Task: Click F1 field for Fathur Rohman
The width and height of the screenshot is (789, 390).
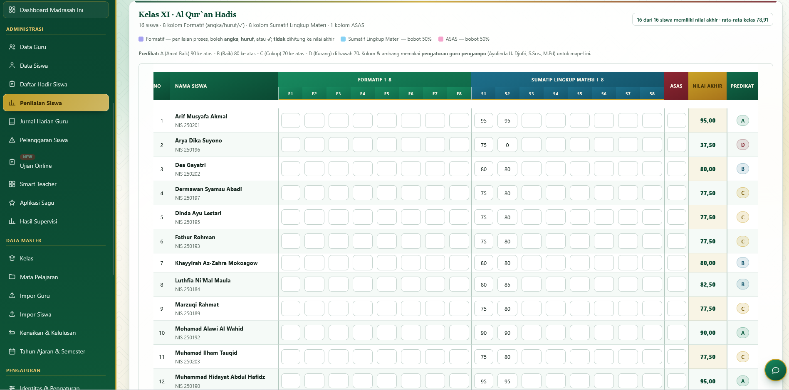Action: coord(290,241)
